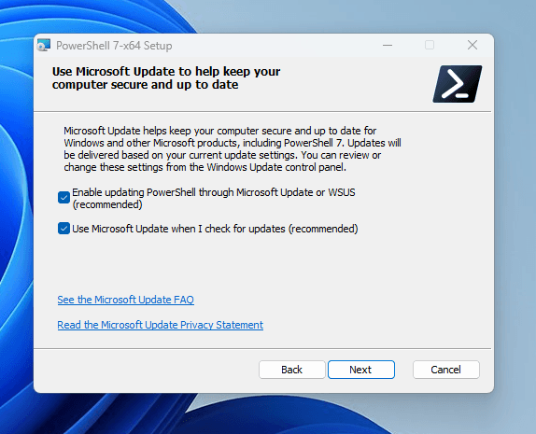Proceed to the next step with Next
The image size is (536, 434).
[361, 370]
